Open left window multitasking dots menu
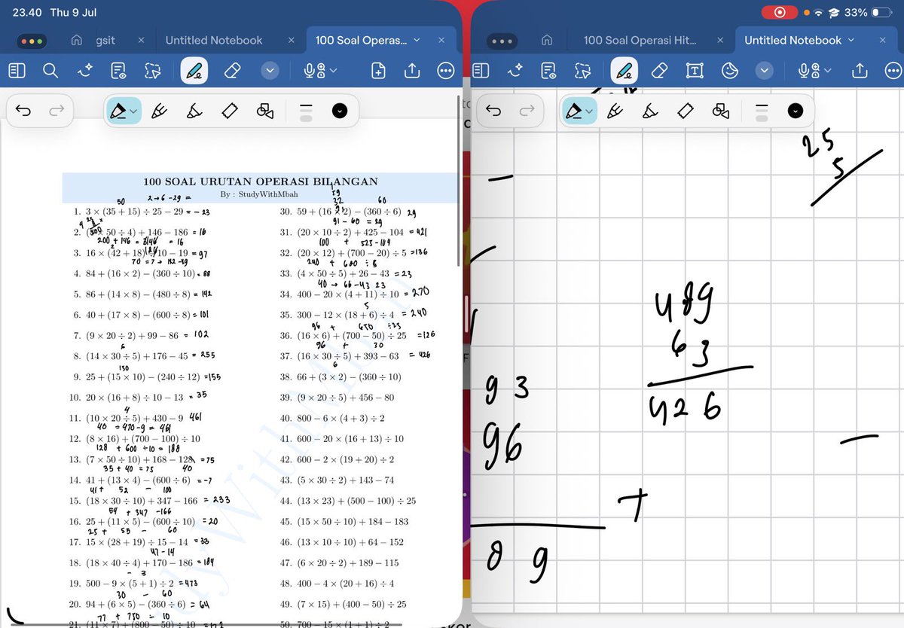The width and height of the screenshot is (904, 628). coord(32,41)
